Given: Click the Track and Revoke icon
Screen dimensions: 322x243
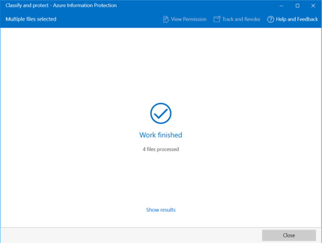Looking at the screenshot, I should coord(217,19).
